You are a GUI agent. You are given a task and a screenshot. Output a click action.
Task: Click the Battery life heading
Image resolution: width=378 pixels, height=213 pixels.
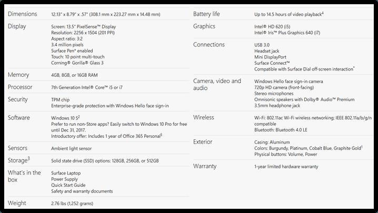coord(206,14)
